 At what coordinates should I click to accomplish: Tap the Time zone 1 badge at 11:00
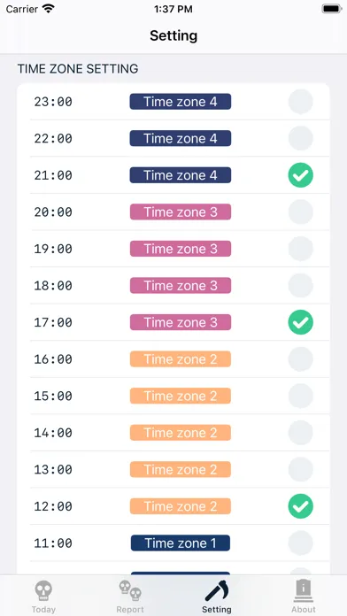coord(181,543)
